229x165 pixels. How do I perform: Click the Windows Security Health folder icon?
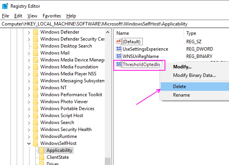tap(35, 129)
